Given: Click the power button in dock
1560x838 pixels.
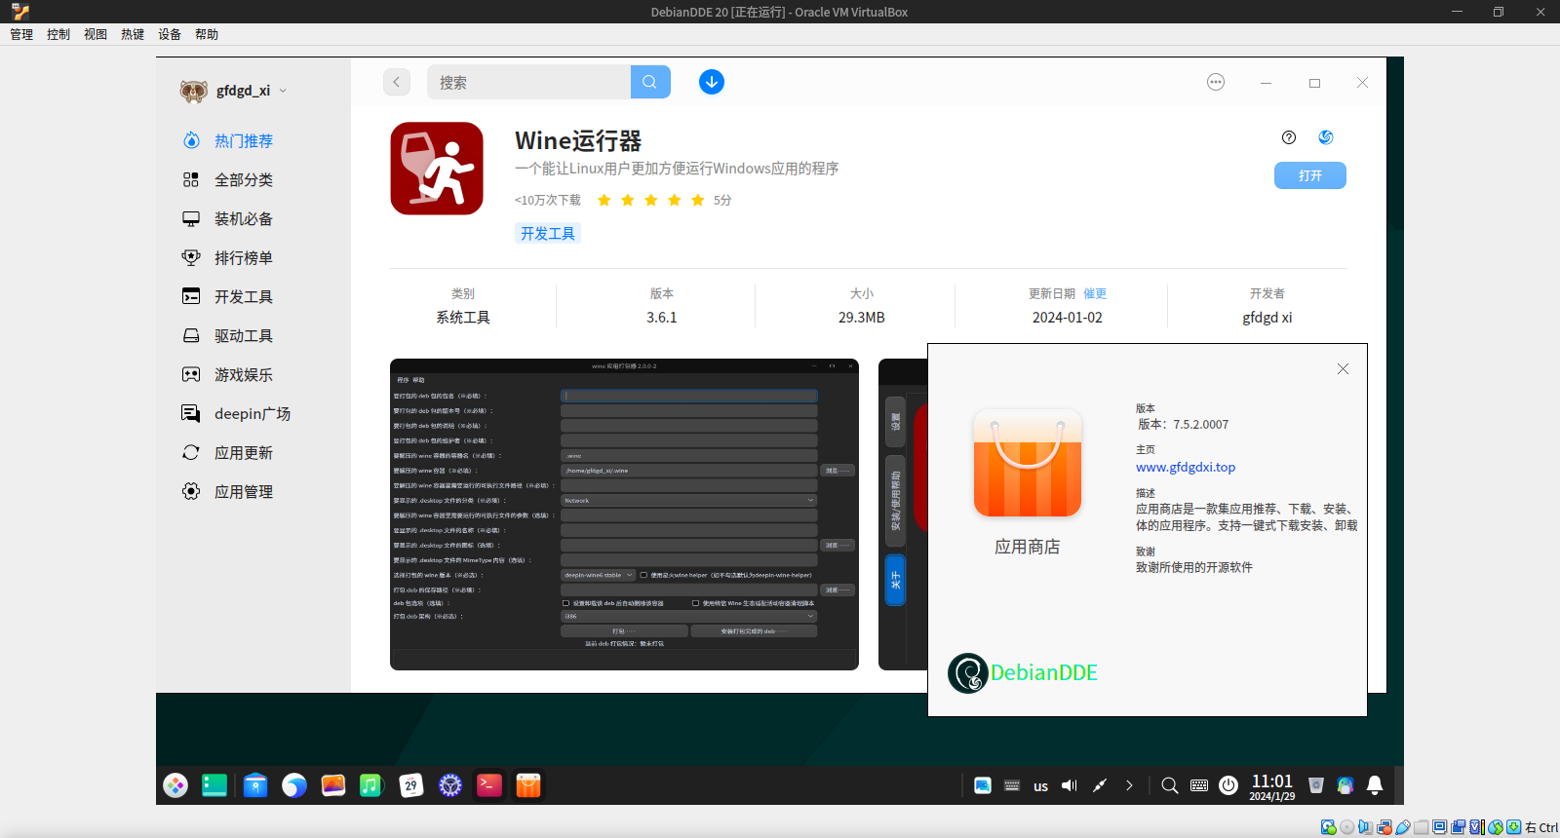Looking at the screenshot, I should click(1228, 785).
